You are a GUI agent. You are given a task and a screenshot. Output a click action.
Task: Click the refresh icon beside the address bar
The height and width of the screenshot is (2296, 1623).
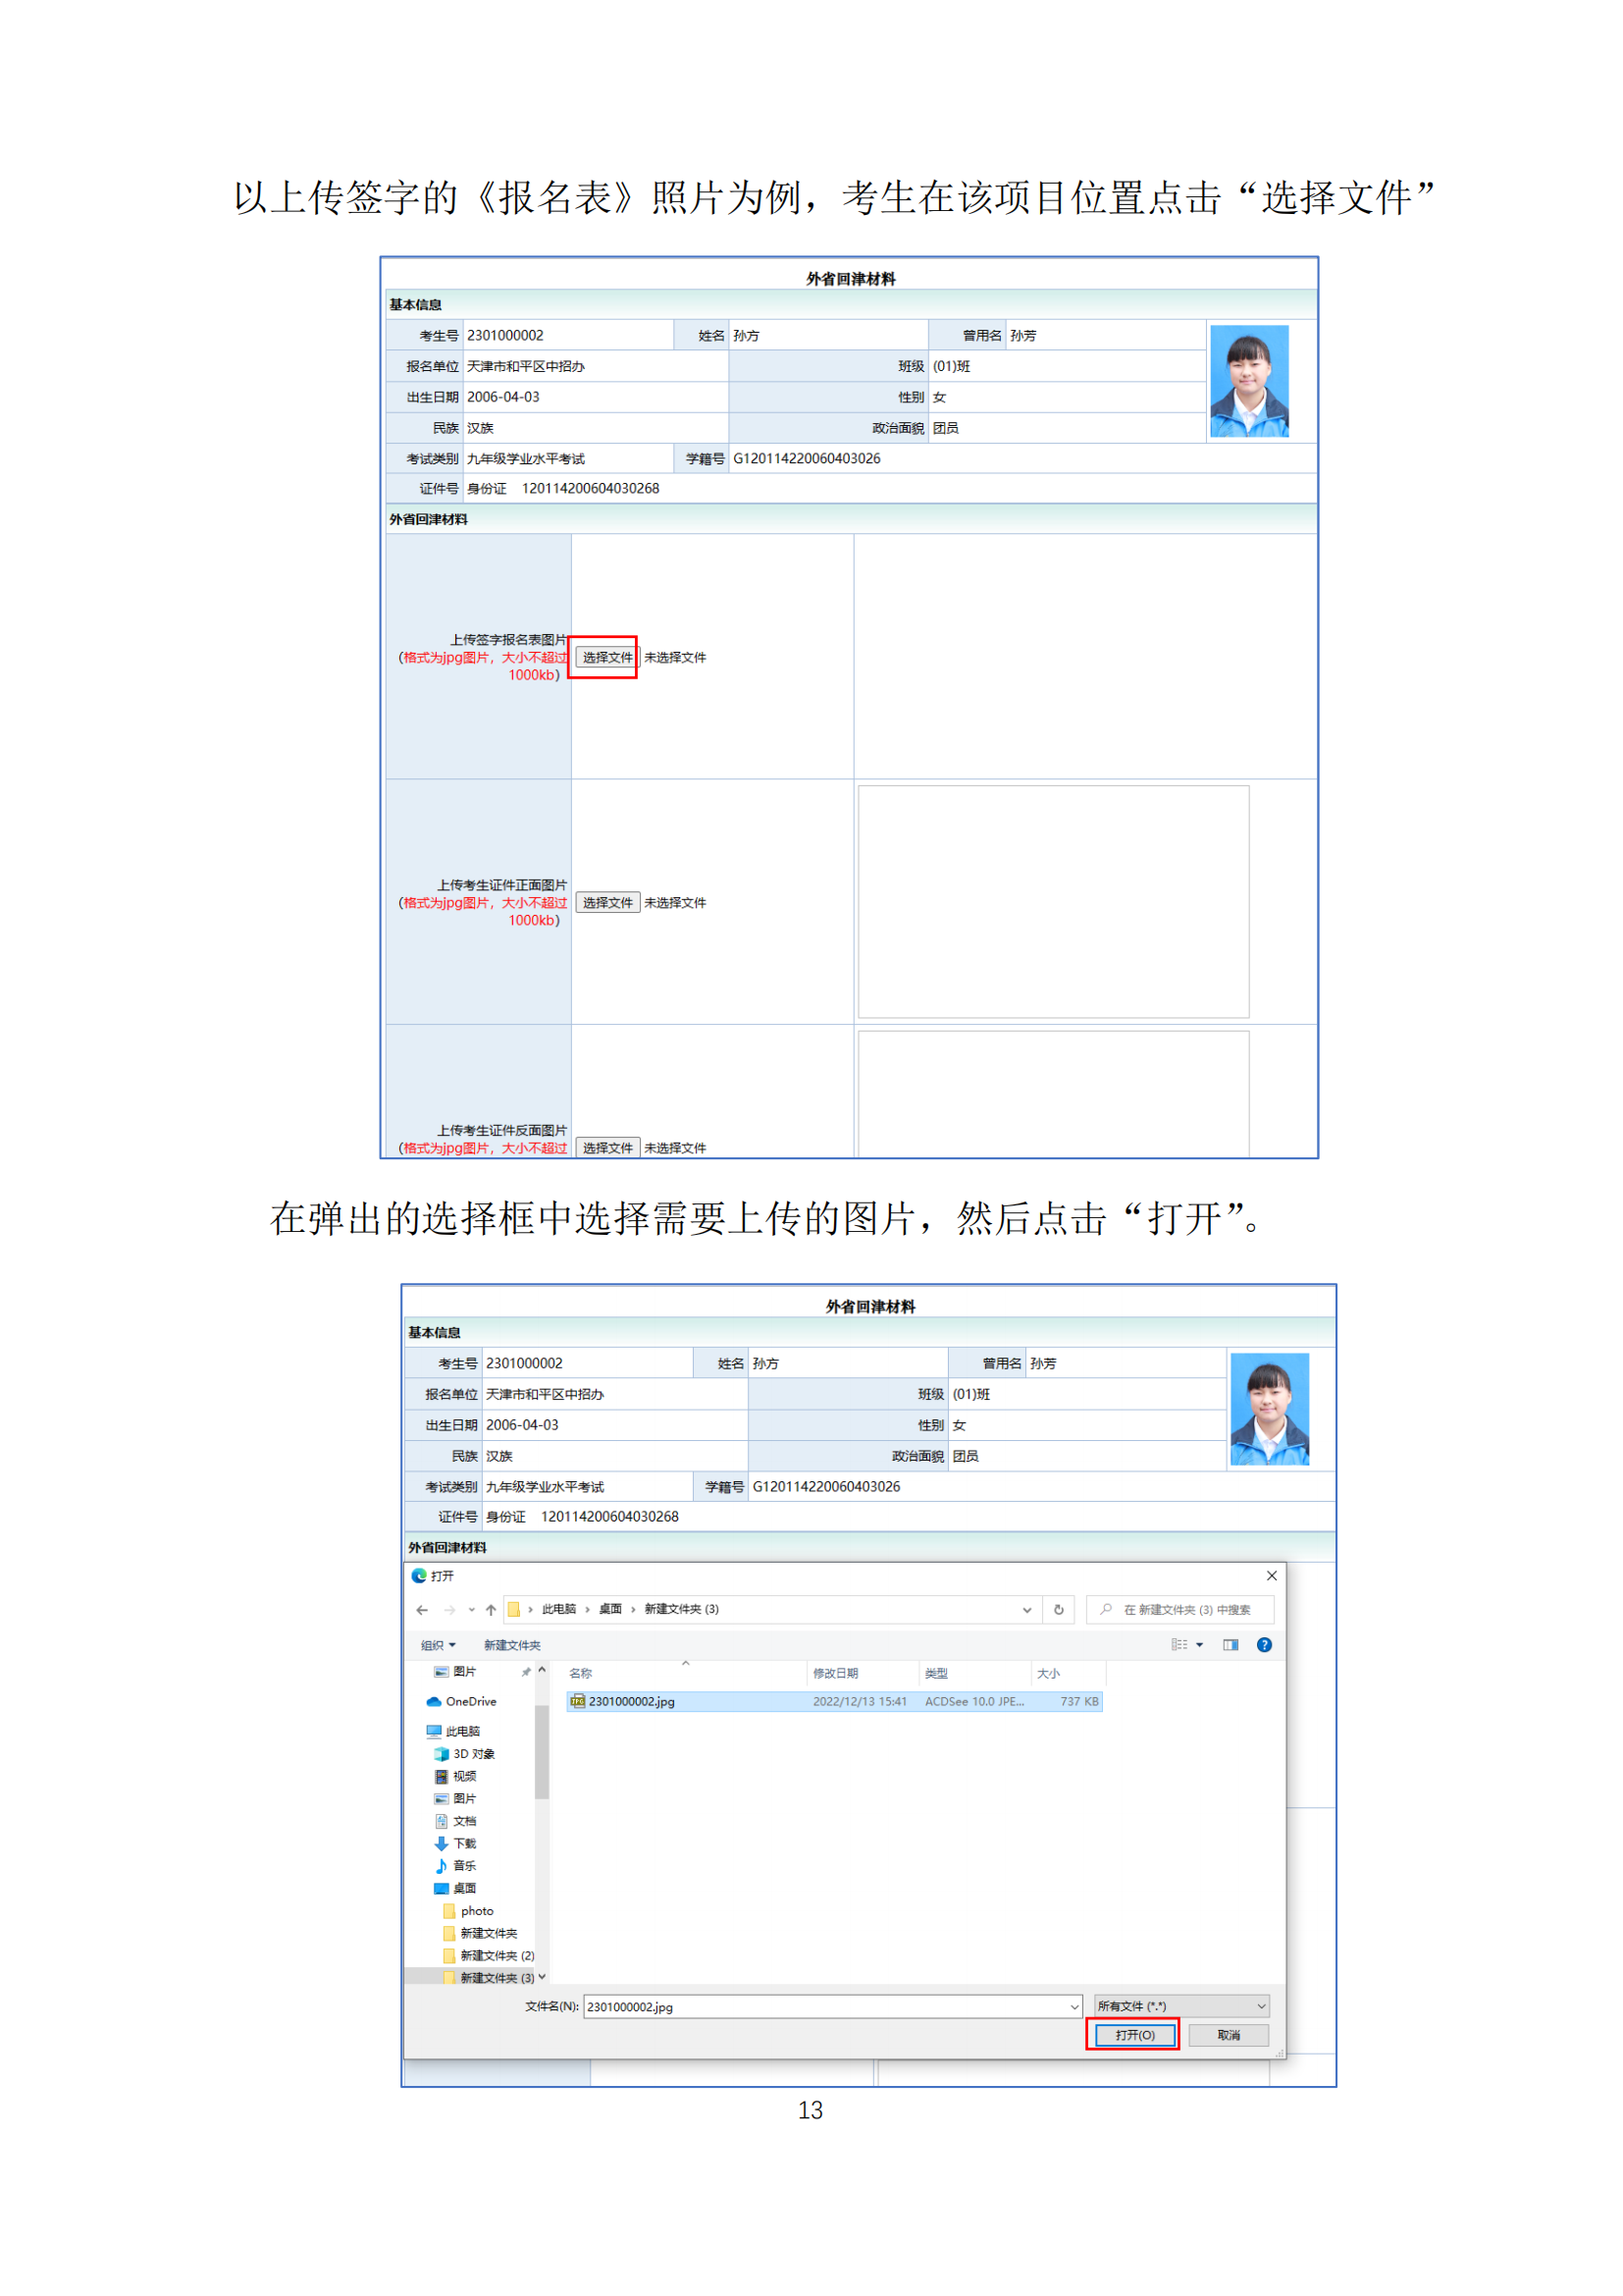[1059, 1609]
